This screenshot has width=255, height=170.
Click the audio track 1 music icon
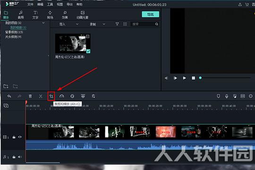5,157
